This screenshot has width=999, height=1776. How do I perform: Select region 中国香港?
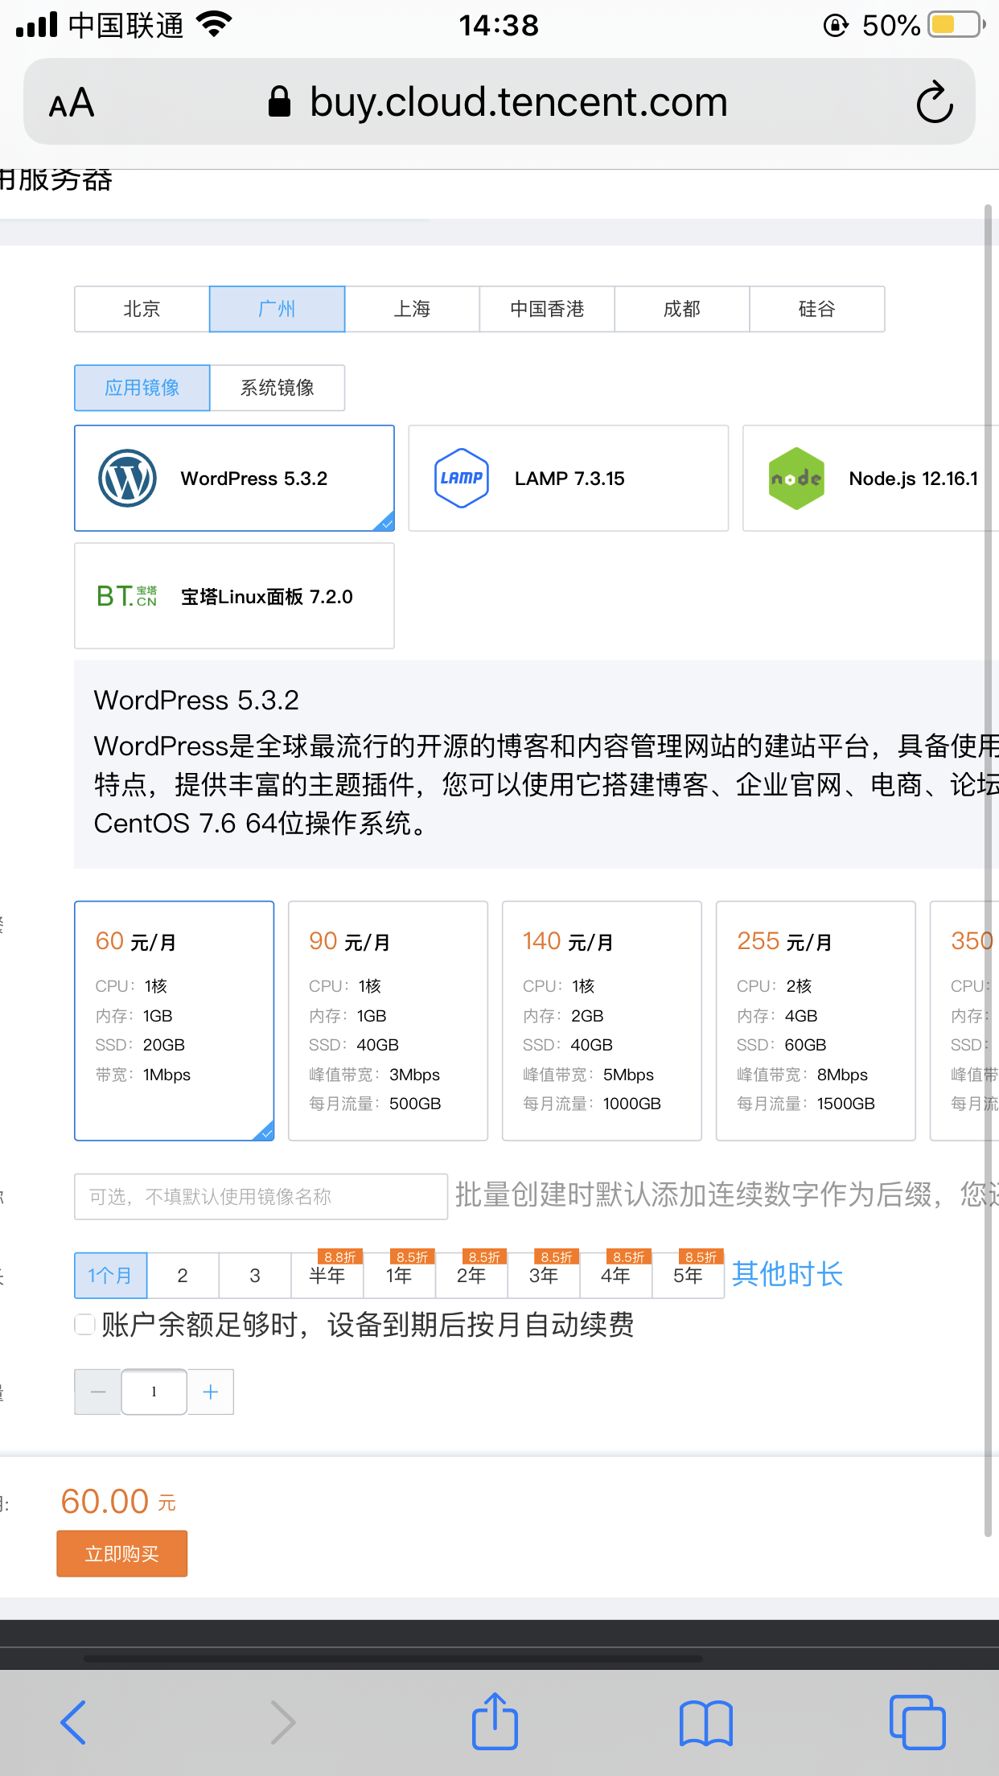(x=547, y=309)
